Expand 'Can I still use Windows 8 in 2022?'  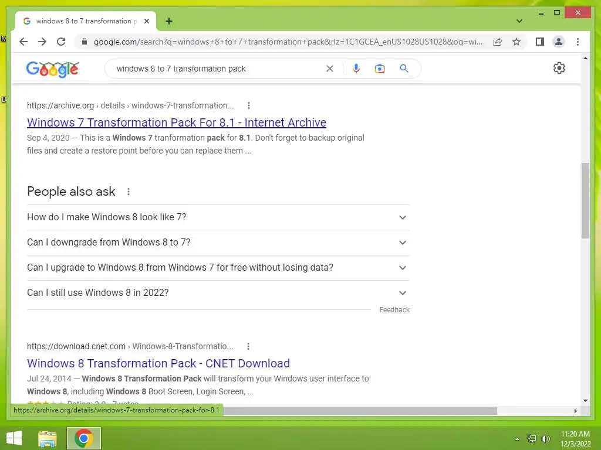coord(218,293)
